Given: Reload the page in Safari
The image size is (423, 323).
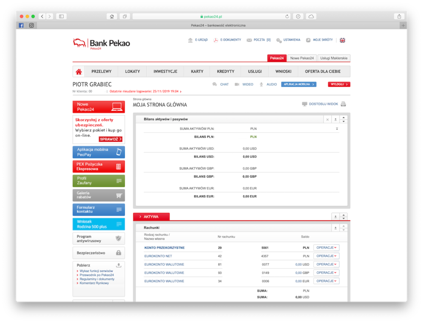Looking at the screenshot, I should click(287, 17).
